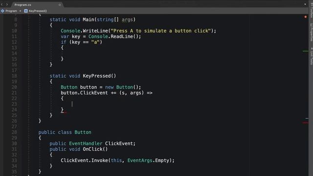The height and width of the screenshot is (176, 313).
Task: Place cursor on 'Main' method name
Action: (89, 20)
